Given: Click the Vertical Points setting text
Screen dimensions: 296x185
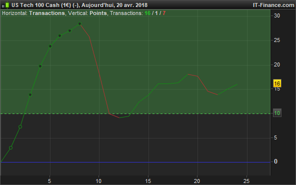Looking at the screenshot, I should tap(87, 13).
